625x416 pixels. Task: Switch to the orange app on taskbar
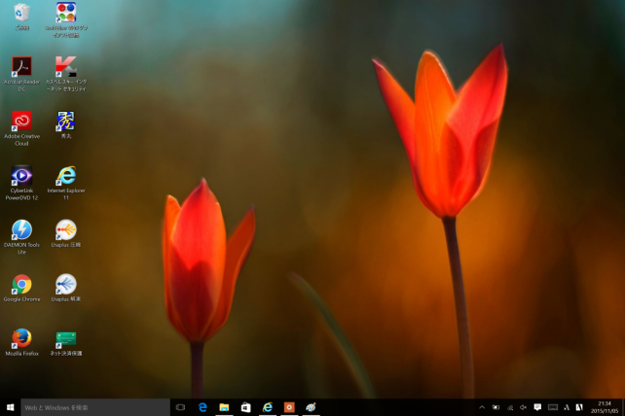point(289,407)
